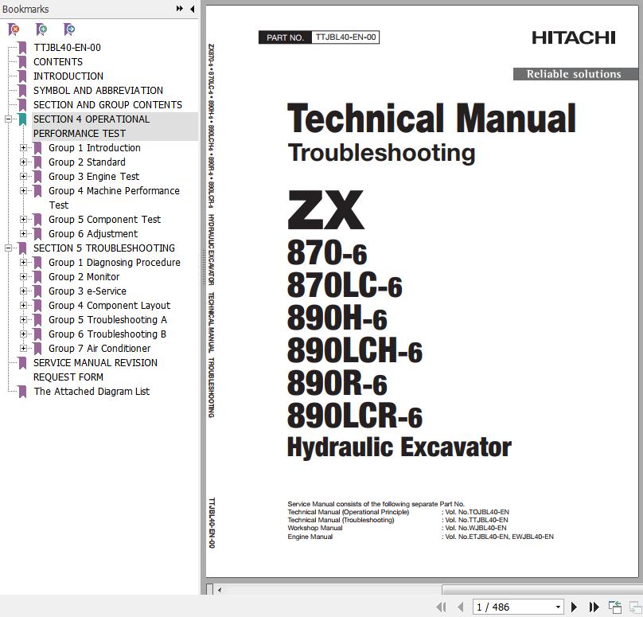Jump to the last page
Image resolution: width=643 pixels, height=617 pixels.
click(594, 607)
